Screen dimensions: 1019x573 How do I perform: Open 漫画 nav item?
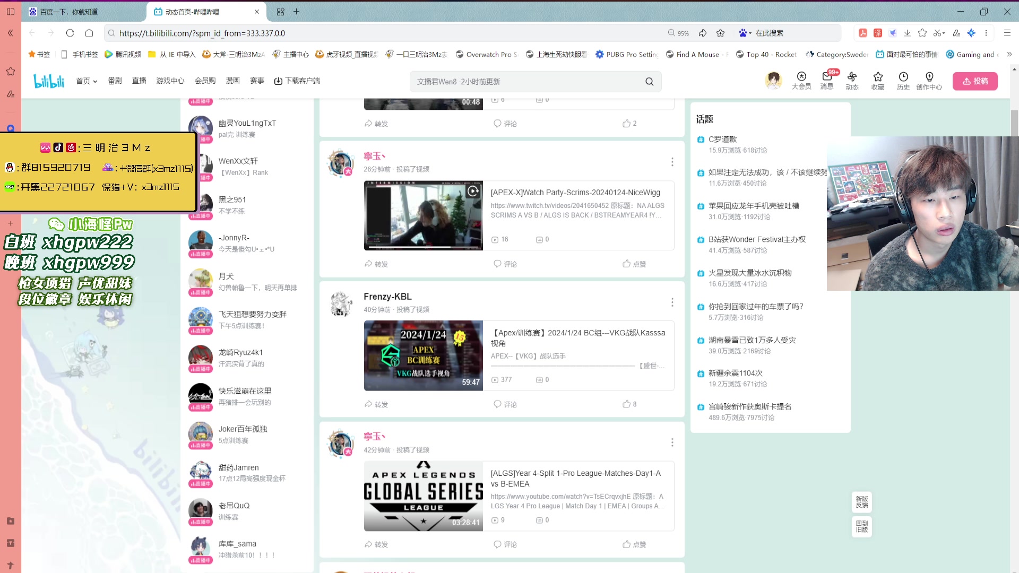[233, 81]
